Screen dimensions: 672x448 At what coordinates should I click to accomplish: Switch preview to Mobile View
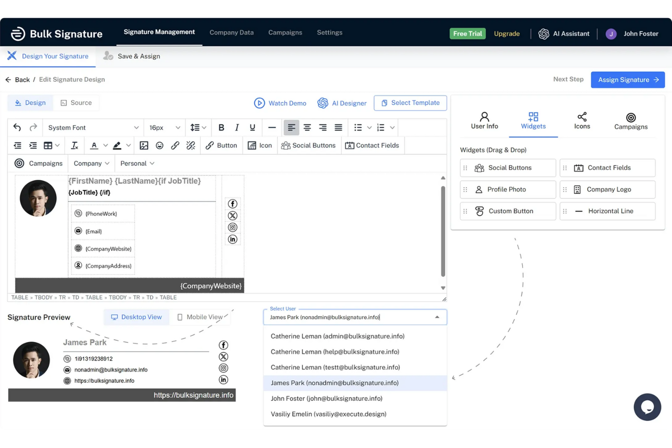click(200, 317)
